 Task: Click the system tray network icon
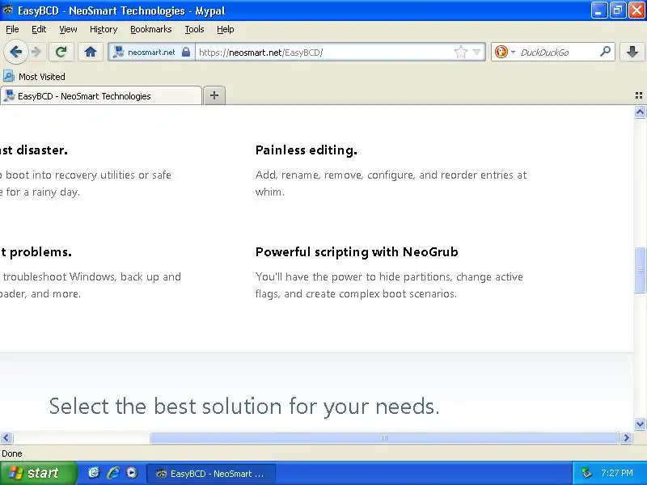coord(586,473)
